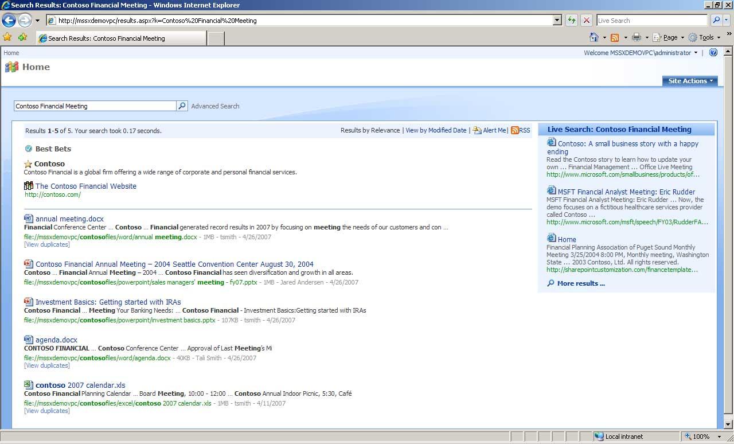Click the Excel icon beside contoso 2007 calendar.xls

(x=29, y=385)
